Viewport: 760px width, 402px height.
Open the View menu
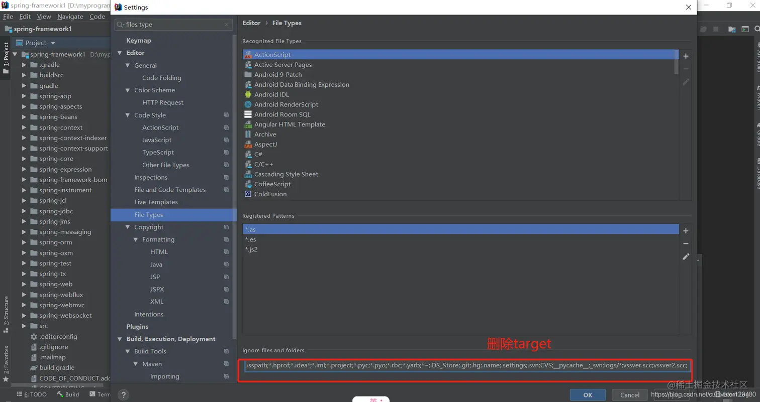pos(44,17)
